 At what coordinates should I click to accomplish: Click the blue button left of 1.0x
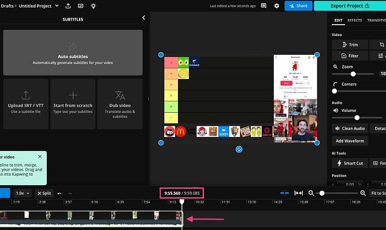click(x=5, y=193)
